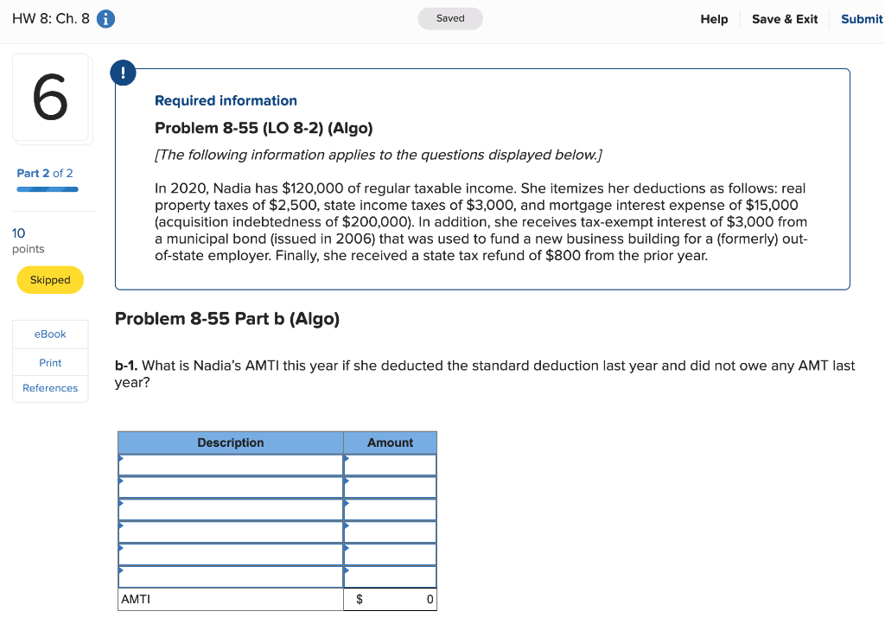
Task: Click Save & Exit
Action: [785, 19]
